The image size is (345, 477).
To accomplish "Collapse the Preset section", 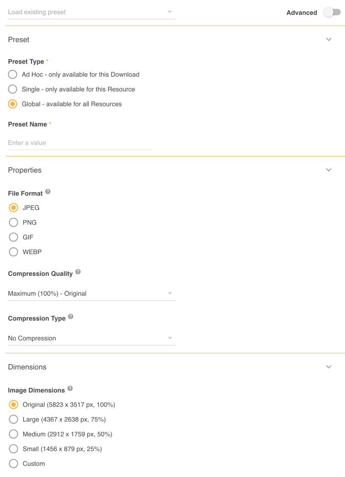I will click(329, 40).
